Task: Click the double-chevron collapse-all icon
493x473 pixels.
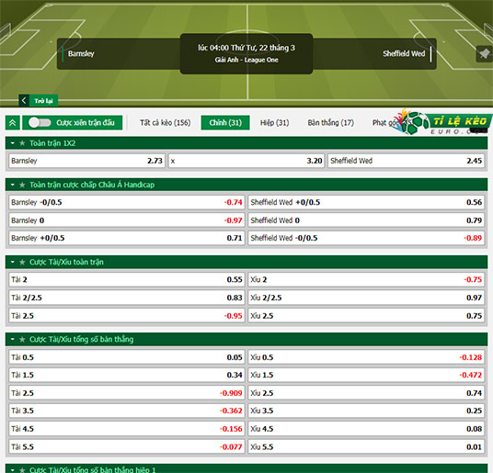Action: (x=13, y=123)
